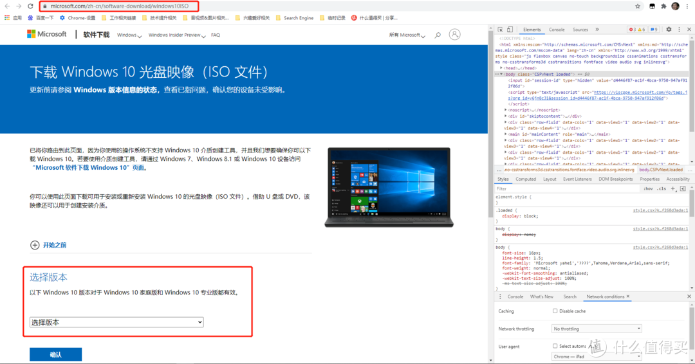Expand Windows Insider Preview menu
Viewport: 695px width, 364px height.
point(177,35)
